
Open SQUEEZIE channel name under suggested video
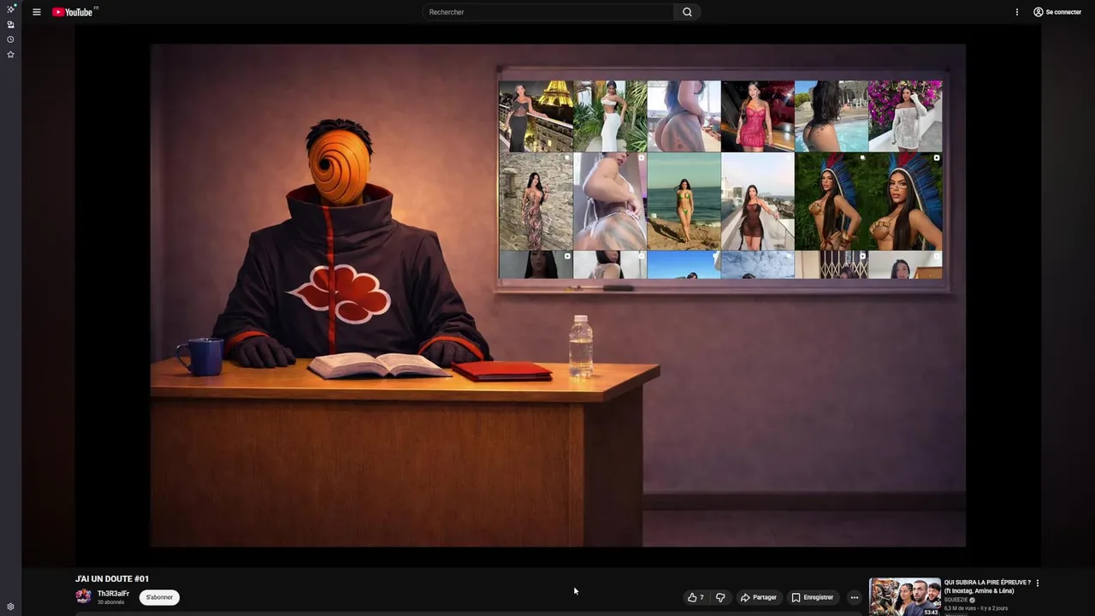(x=956, y=600)
